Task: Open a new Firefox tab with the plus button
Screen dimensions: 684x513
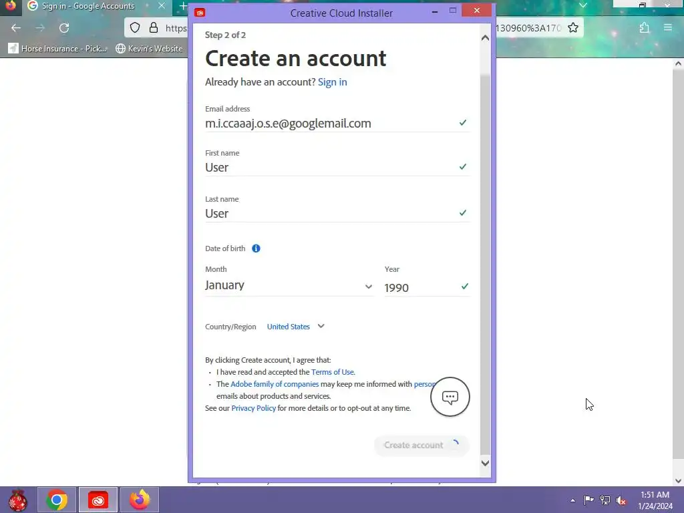Action: click(183, 6)
